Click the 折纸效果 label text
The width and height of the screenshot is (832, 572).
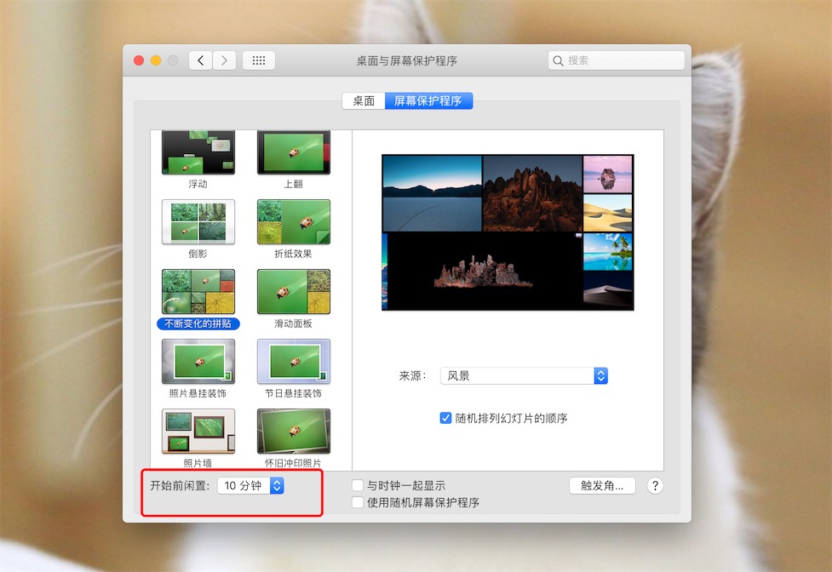coord(293,254)
